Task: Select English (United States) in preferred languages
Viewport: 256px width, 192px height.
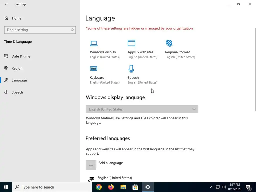Action: [114, 178]
